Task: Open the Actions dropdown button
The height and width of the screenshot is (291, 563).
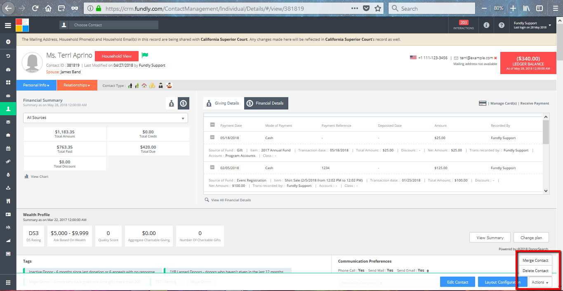Action: click(x=540, y=282)
